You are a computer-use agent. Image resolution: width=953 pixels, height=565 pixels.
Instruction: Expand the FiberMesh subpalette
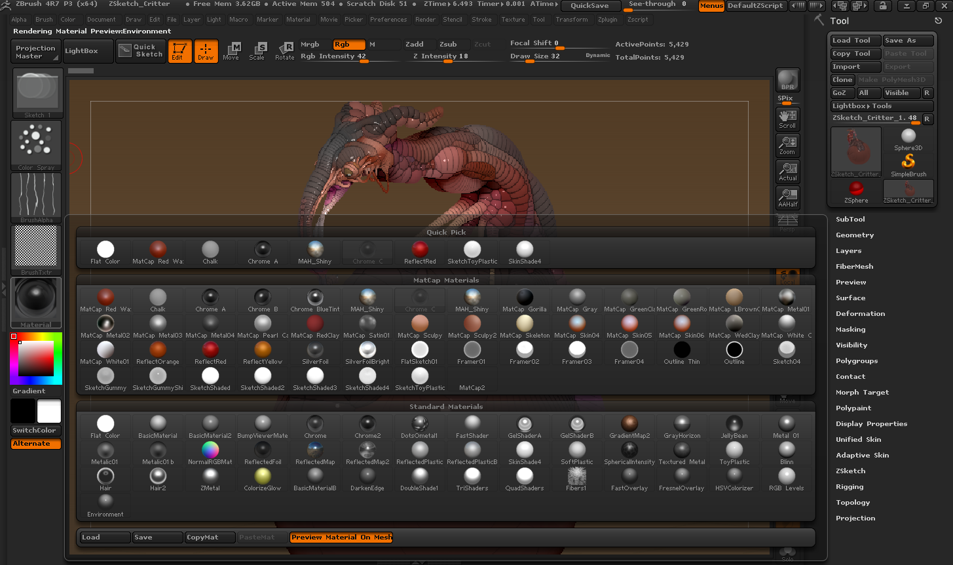coord(854,267)
